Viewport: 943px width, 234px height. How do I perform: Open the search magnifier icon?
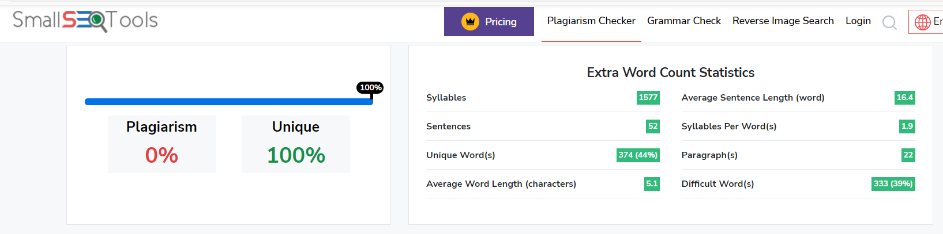tap(889, 22)
